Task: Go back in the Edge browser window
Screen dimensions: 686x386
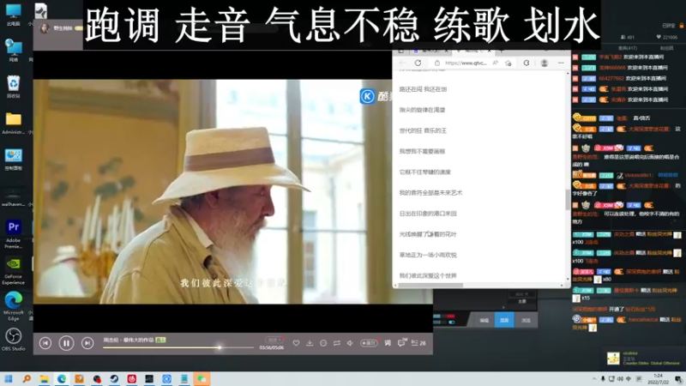Action: (x=402, y=63)
